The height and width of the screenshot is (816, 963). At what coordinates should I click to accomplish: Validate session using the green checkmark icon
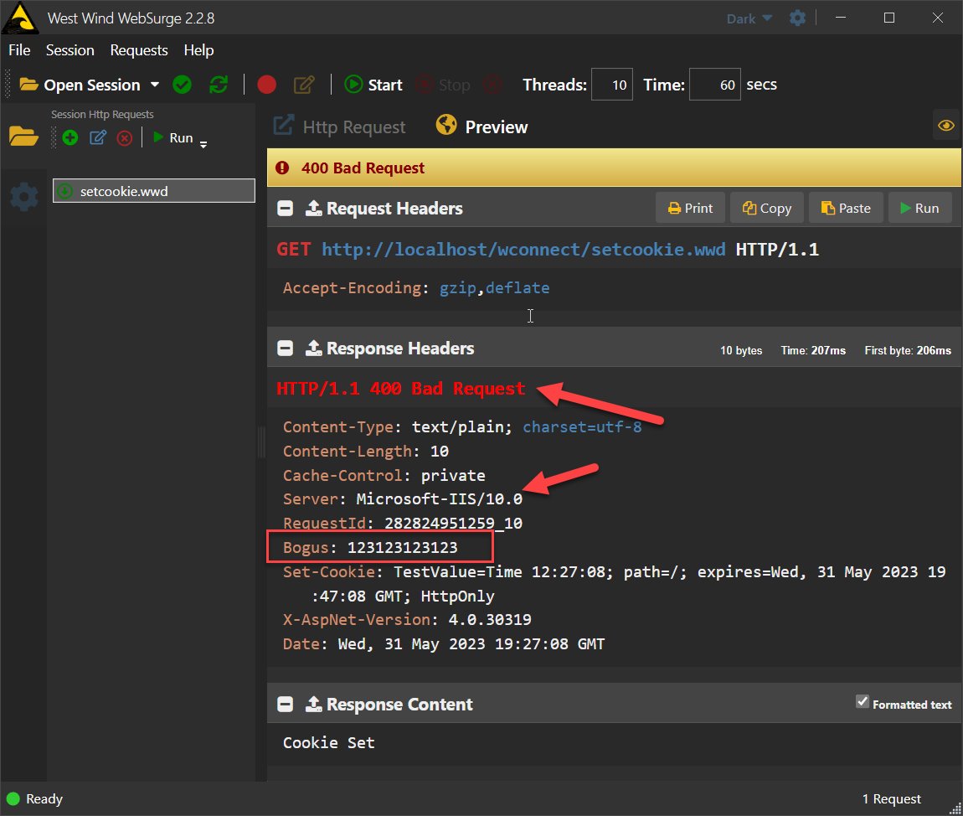click(x=182, y=84)
